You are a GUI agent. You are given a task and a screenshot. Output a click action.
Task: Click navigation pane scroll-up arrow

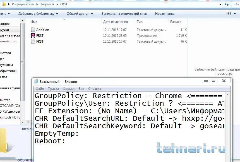[23, 21]
